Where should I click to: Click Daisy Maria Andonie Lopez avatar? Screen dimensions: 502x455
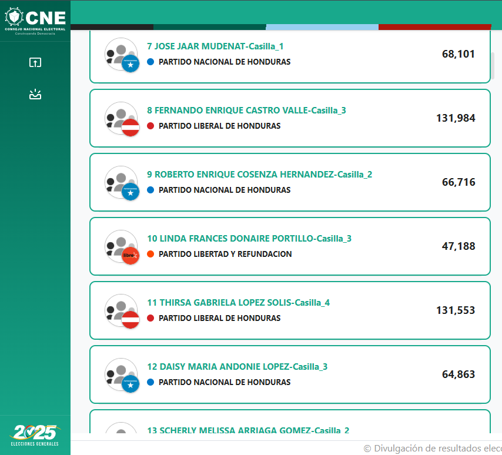tap(122, 375)
